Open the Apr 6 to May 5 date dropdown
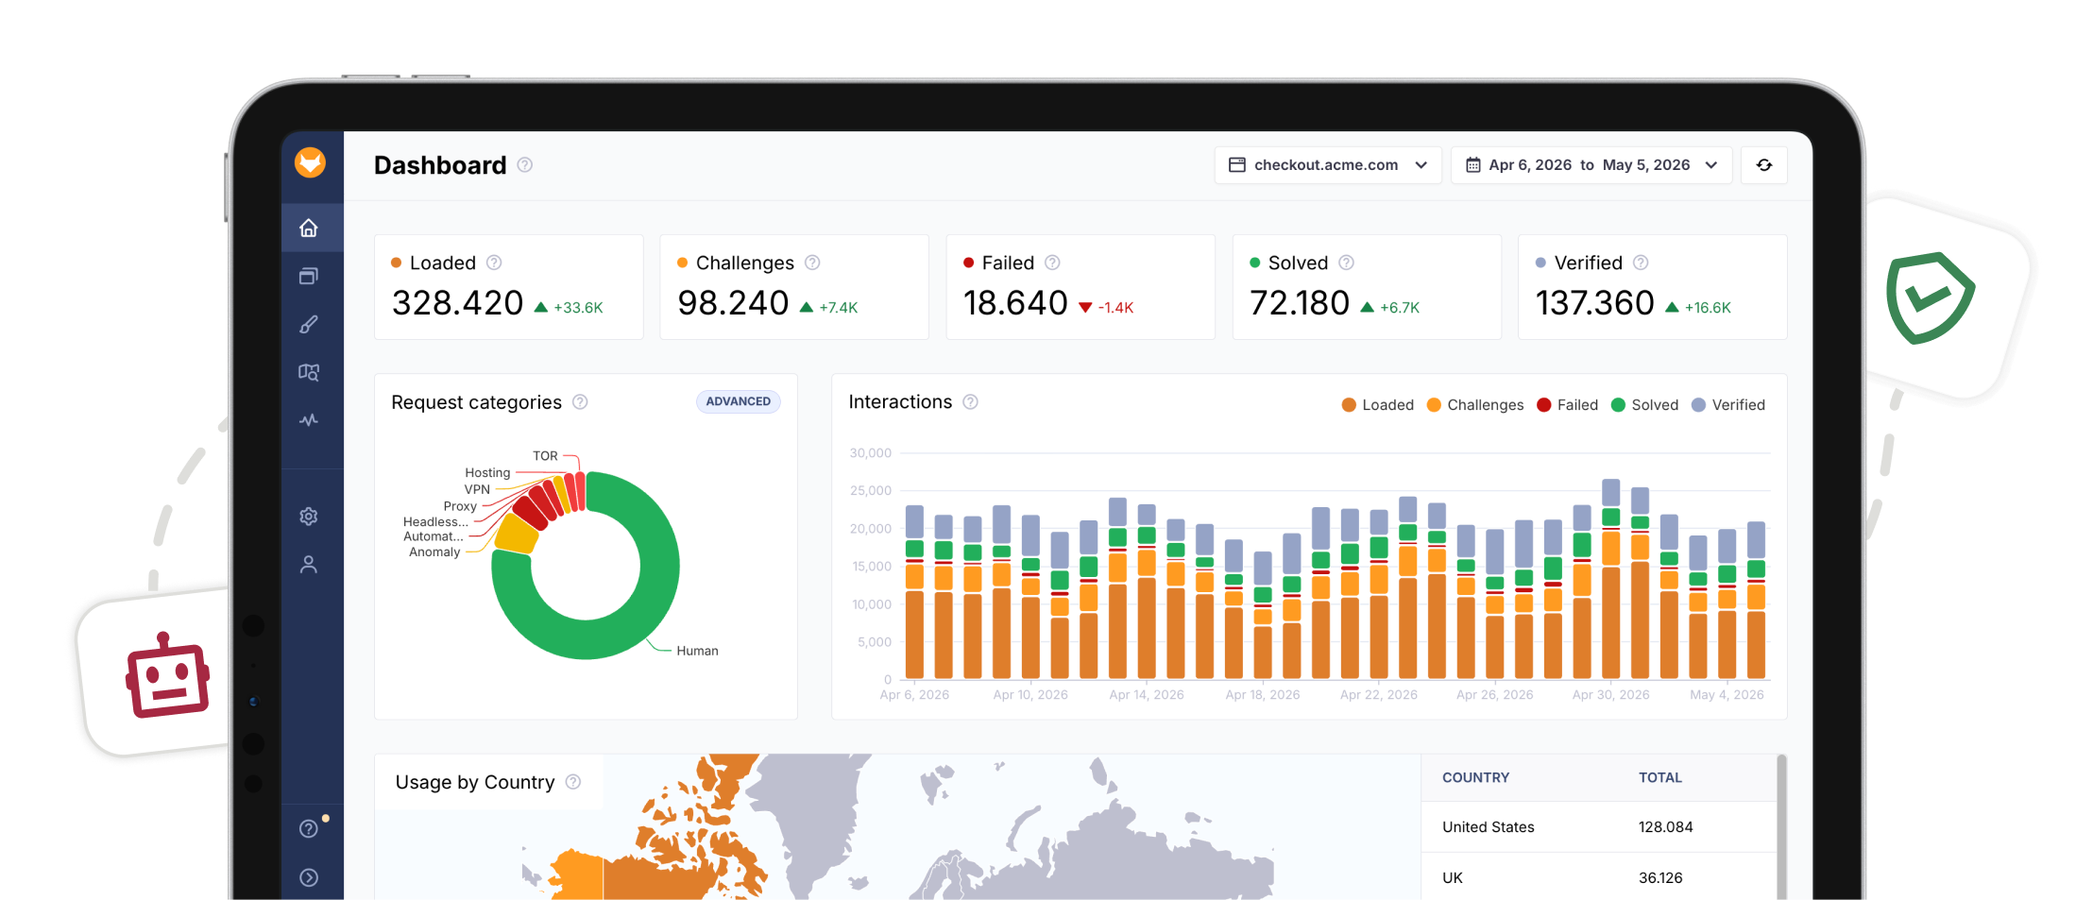 pos(1591,165)
